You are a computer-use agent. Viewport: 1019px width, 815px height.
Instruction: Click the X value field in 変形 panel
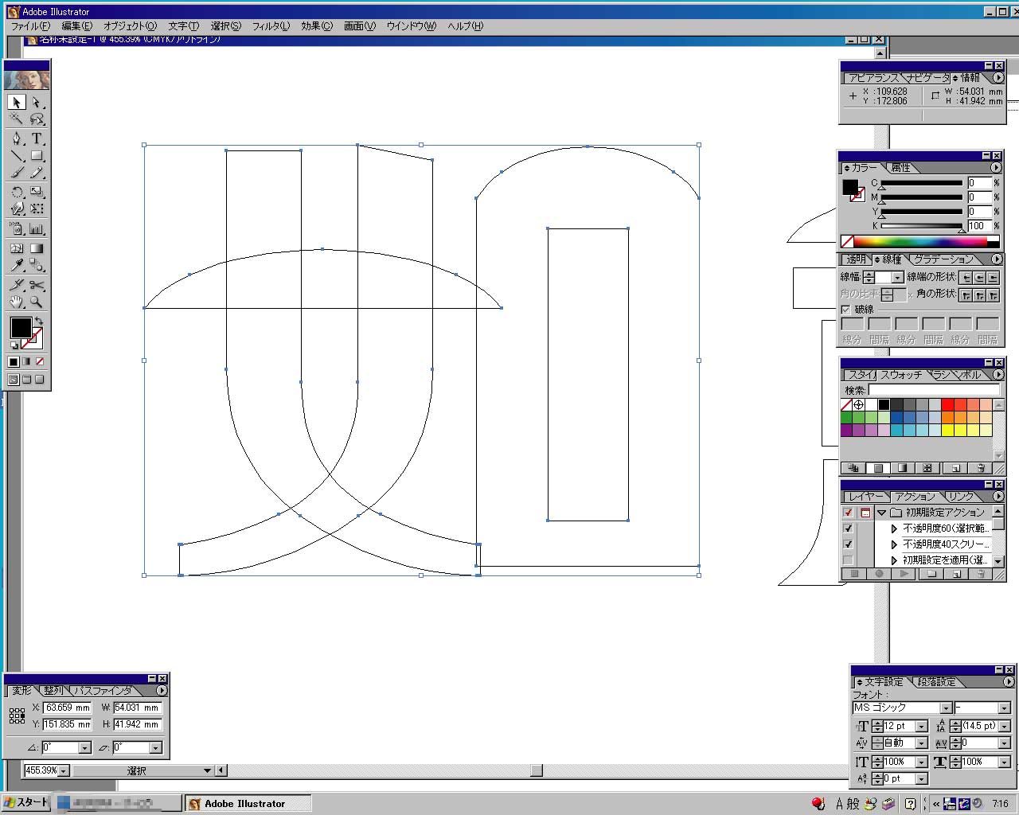coord(67,708)
